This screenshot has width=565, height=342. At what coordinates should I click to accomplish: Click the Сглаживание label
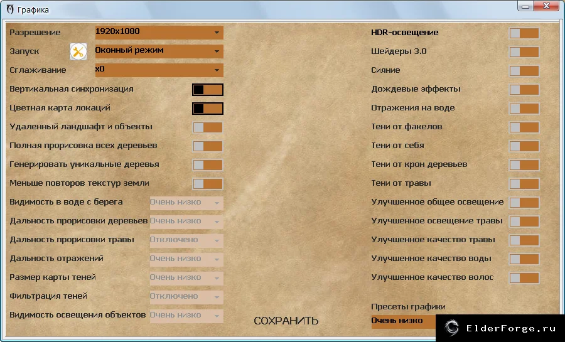click(x=38, y=70)
